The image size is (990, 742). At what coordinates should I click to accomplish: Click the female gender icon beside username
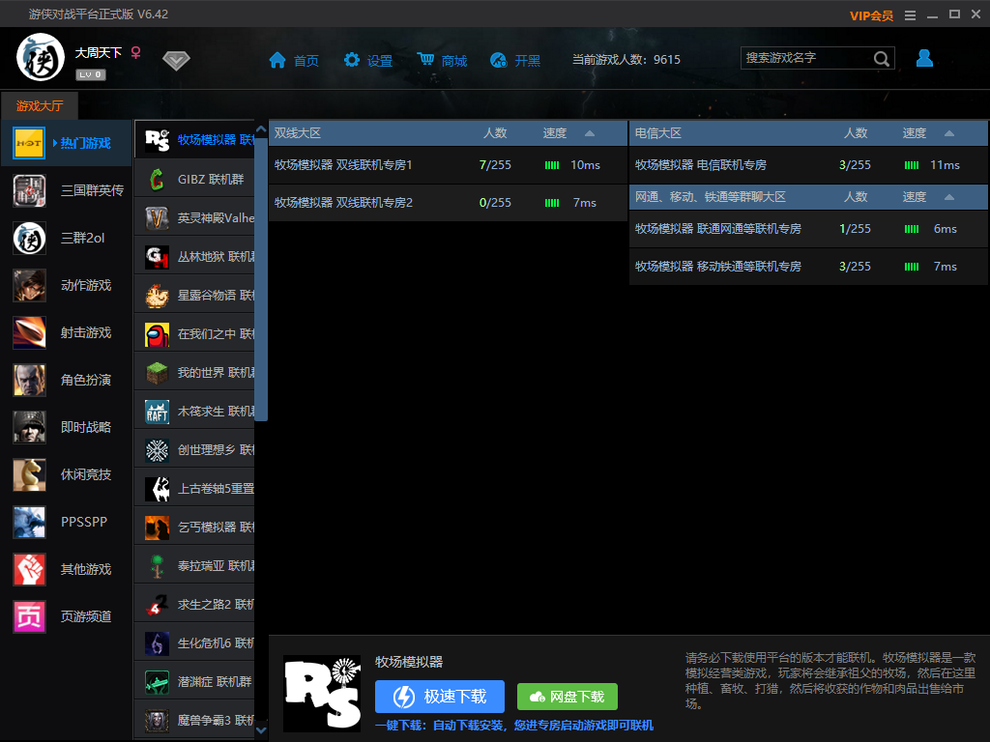coord(135,52)
